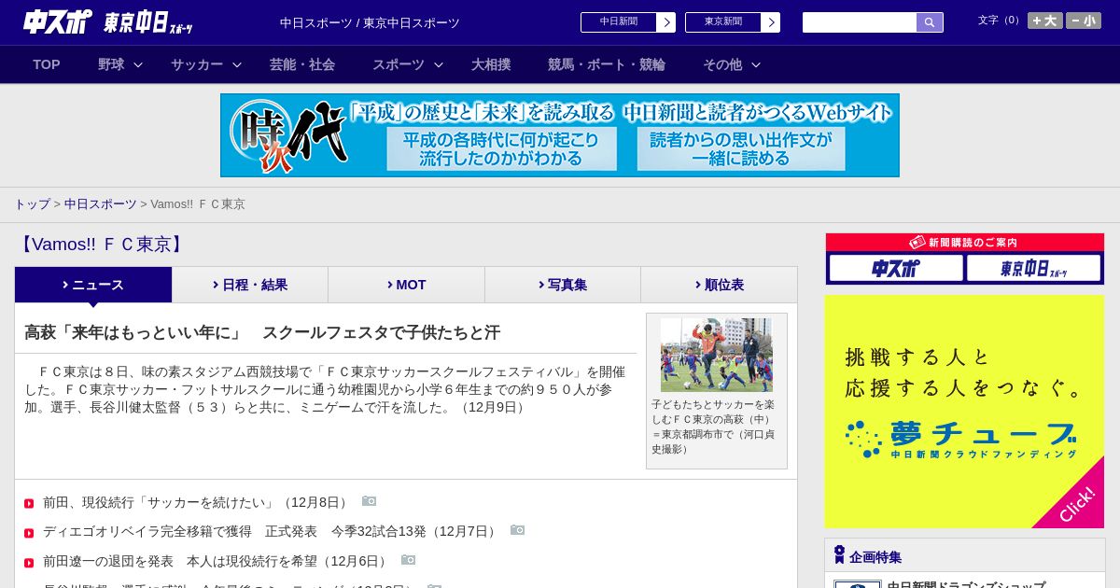This screenshot has width=1120, height=588.
Task: Switch to 日程・結果 tab
Action: [250, 285]
